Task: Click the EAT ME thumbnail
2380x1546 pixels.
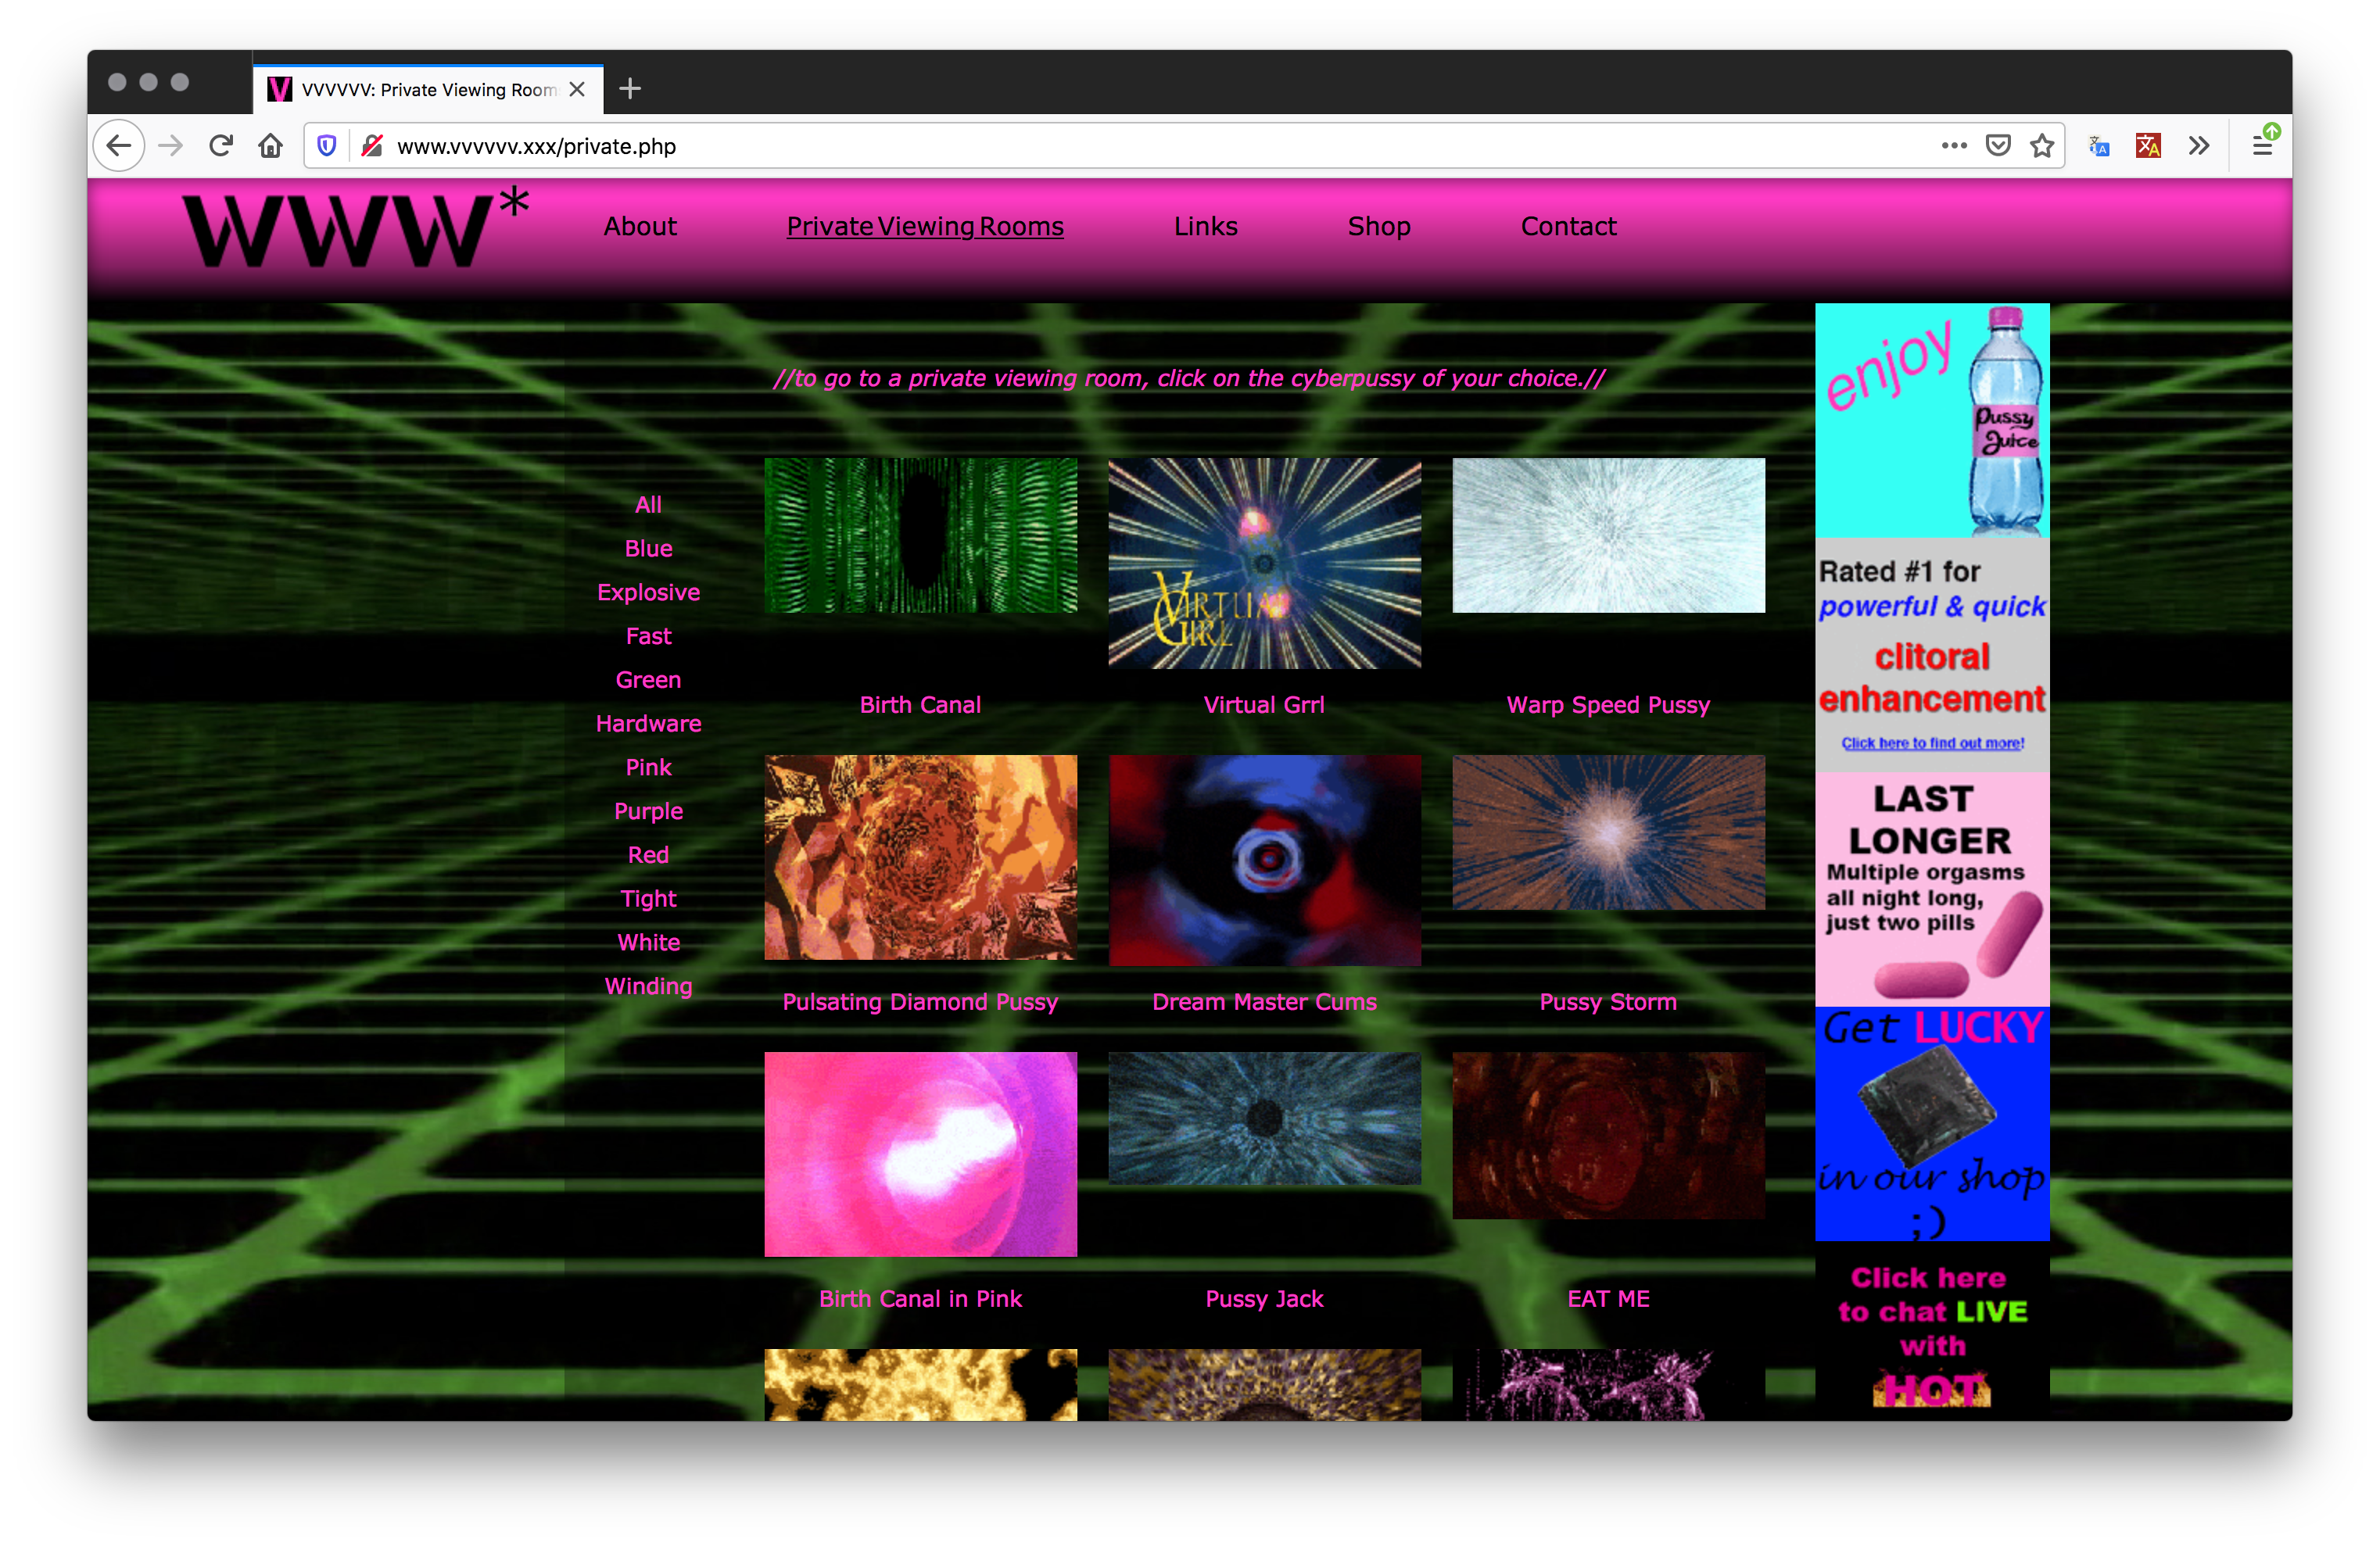Action: click(1604, 1153)
